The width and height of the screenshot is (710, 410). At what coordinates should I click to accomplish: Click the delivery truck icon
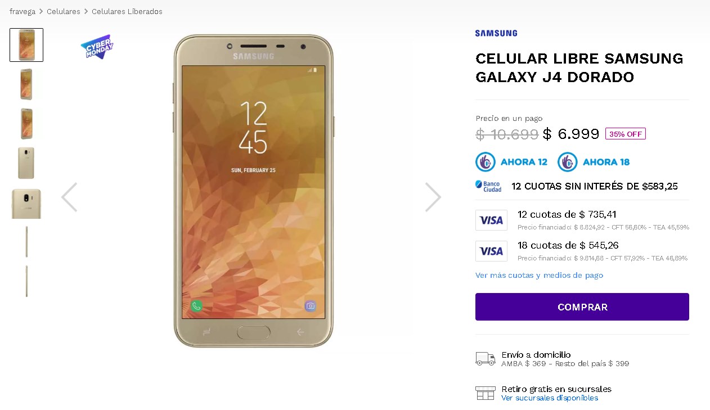pos(485,359)
